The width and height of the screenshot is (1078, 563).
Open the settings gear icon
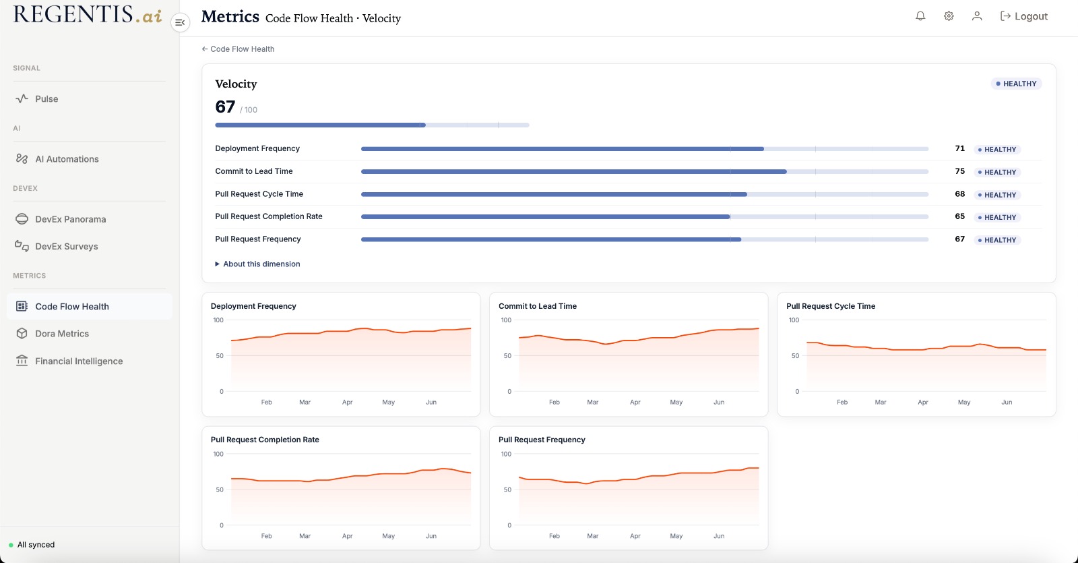pyautogui.click(x=949, y=16)
